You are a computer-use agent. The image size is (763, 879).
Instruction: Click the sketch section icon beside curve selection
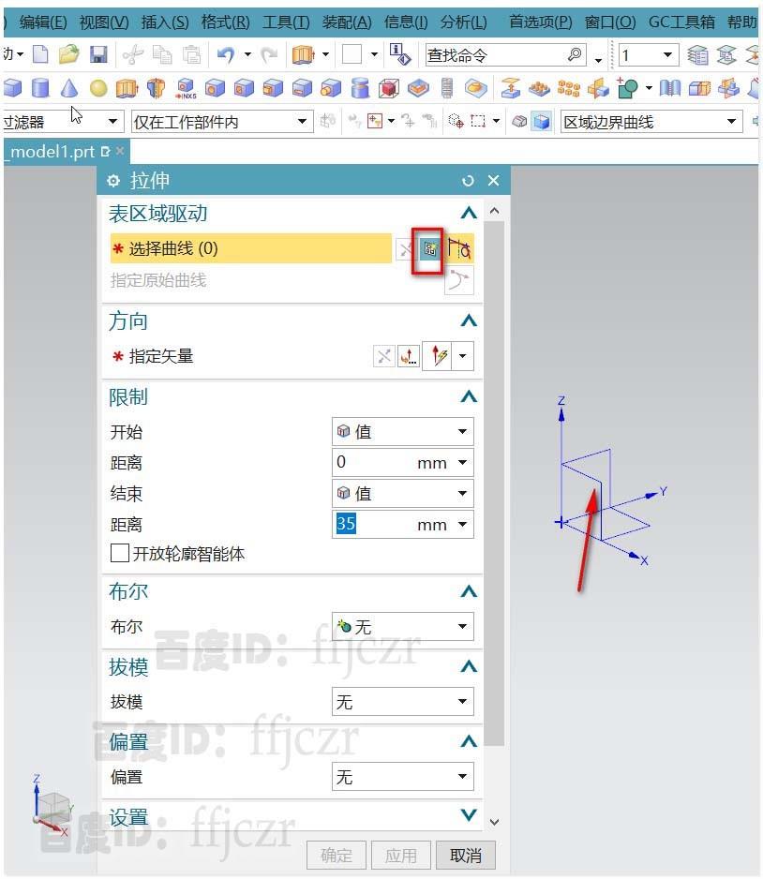pyautogui.click(x=458, y=247)
